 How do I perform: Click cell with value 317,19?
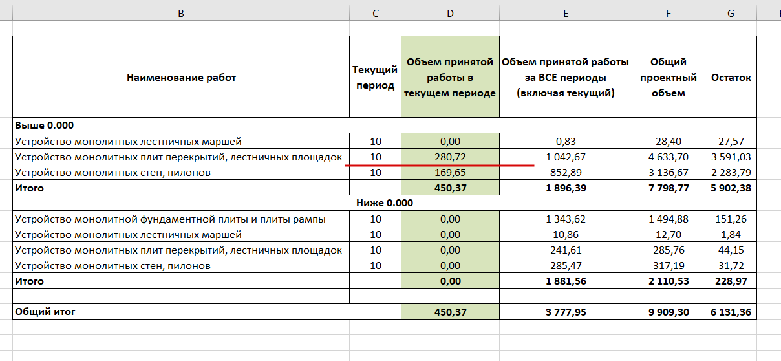669,266
